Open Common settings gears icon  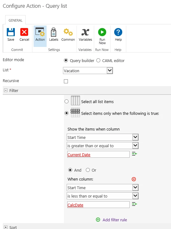[68, 32]
